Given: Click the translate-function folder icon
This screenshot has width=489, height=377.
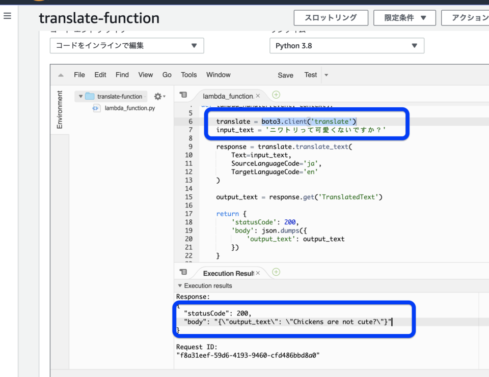Looking at the screenshot, I should pyautogui.click(x=90, y=96).
